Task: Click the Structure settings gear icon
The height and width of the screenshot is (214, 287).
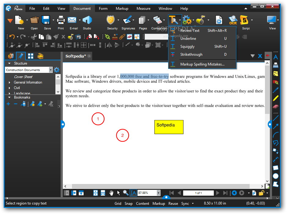Action: (57, 70)
